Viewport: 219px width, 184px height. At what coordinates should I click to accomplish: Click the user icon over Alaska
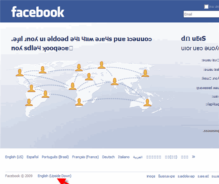coord(20,72)
